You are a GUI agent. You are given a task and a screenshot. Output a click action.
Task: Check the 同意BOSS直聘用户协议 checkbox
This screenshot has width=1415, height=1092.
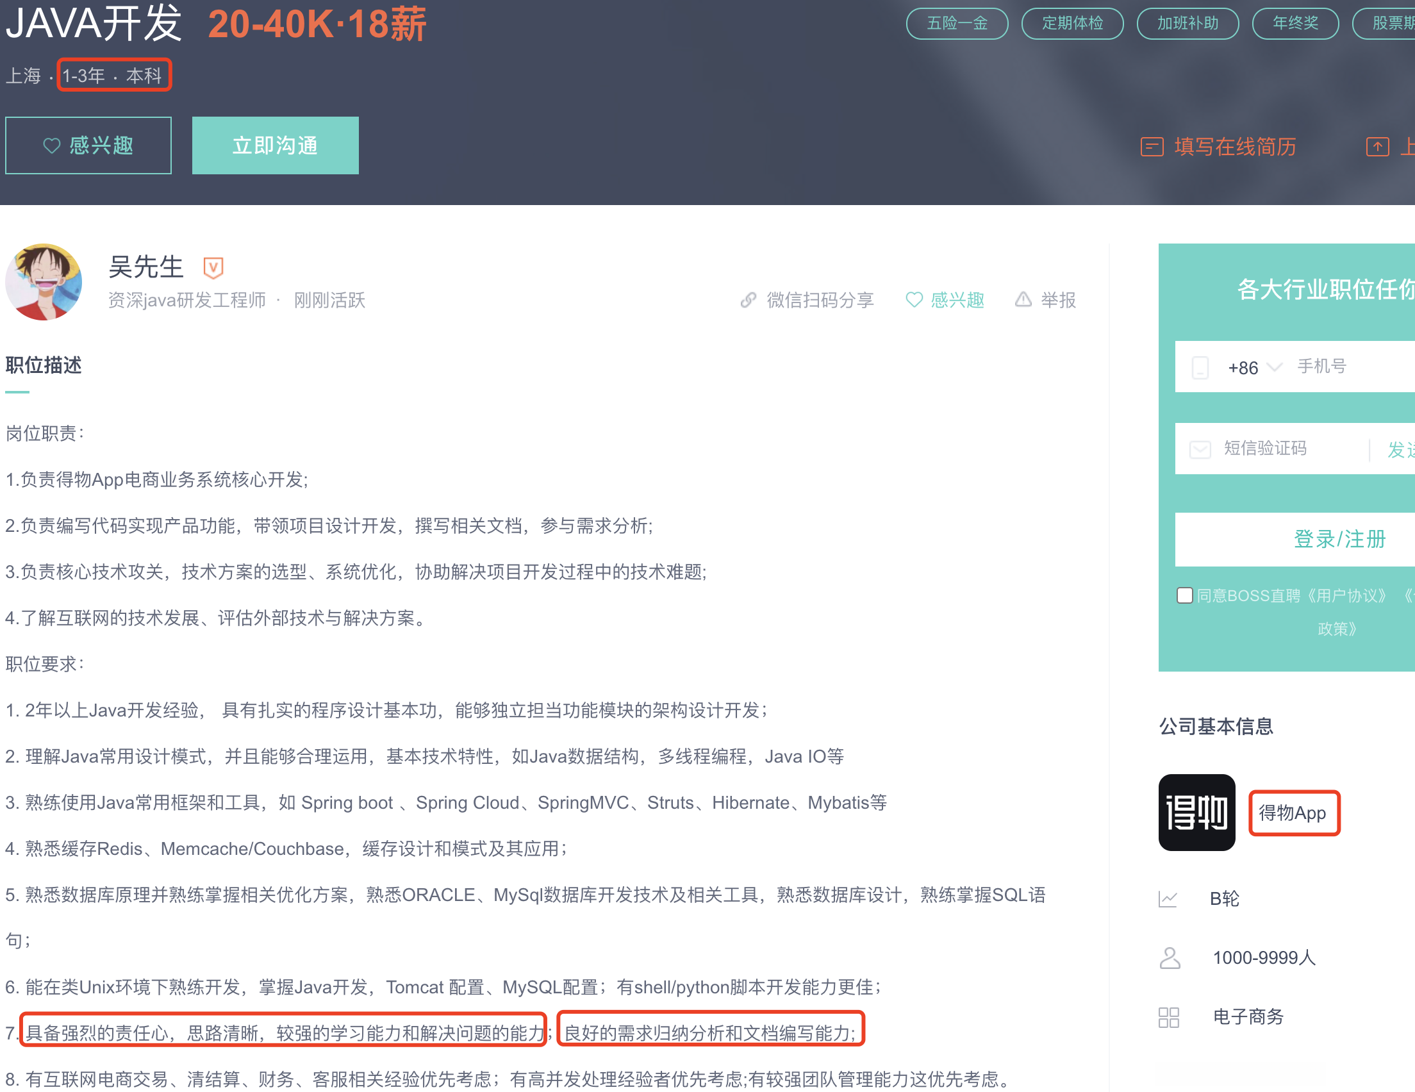pyautogui.click(x=1184, y=594)
